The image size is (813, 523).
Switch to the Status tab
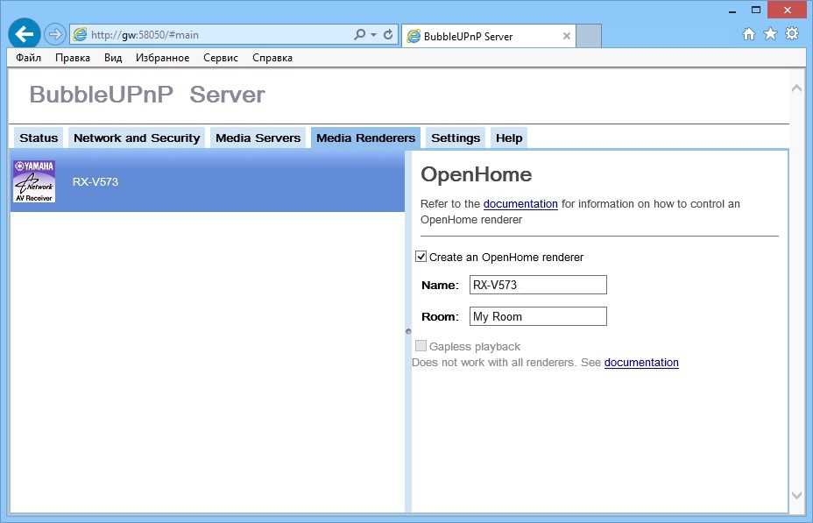[x=39, y=138]
